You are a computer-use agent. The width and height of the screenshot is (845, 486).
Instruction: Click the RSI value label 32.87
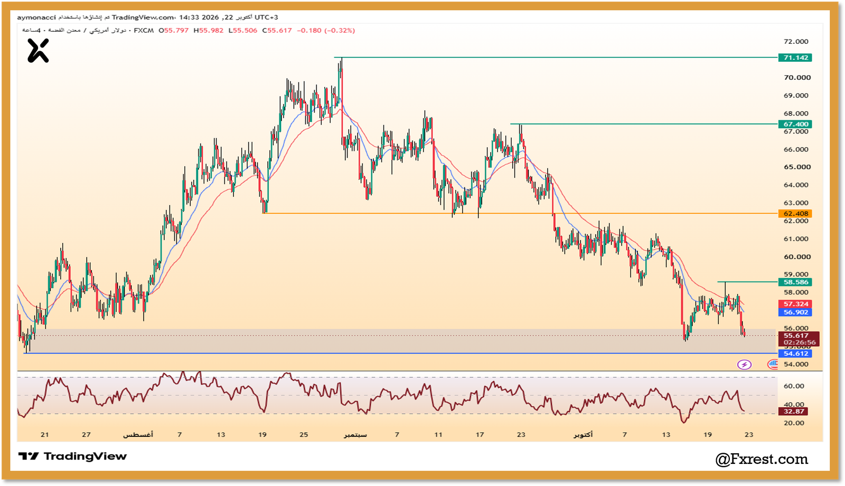tap(793, 412)
